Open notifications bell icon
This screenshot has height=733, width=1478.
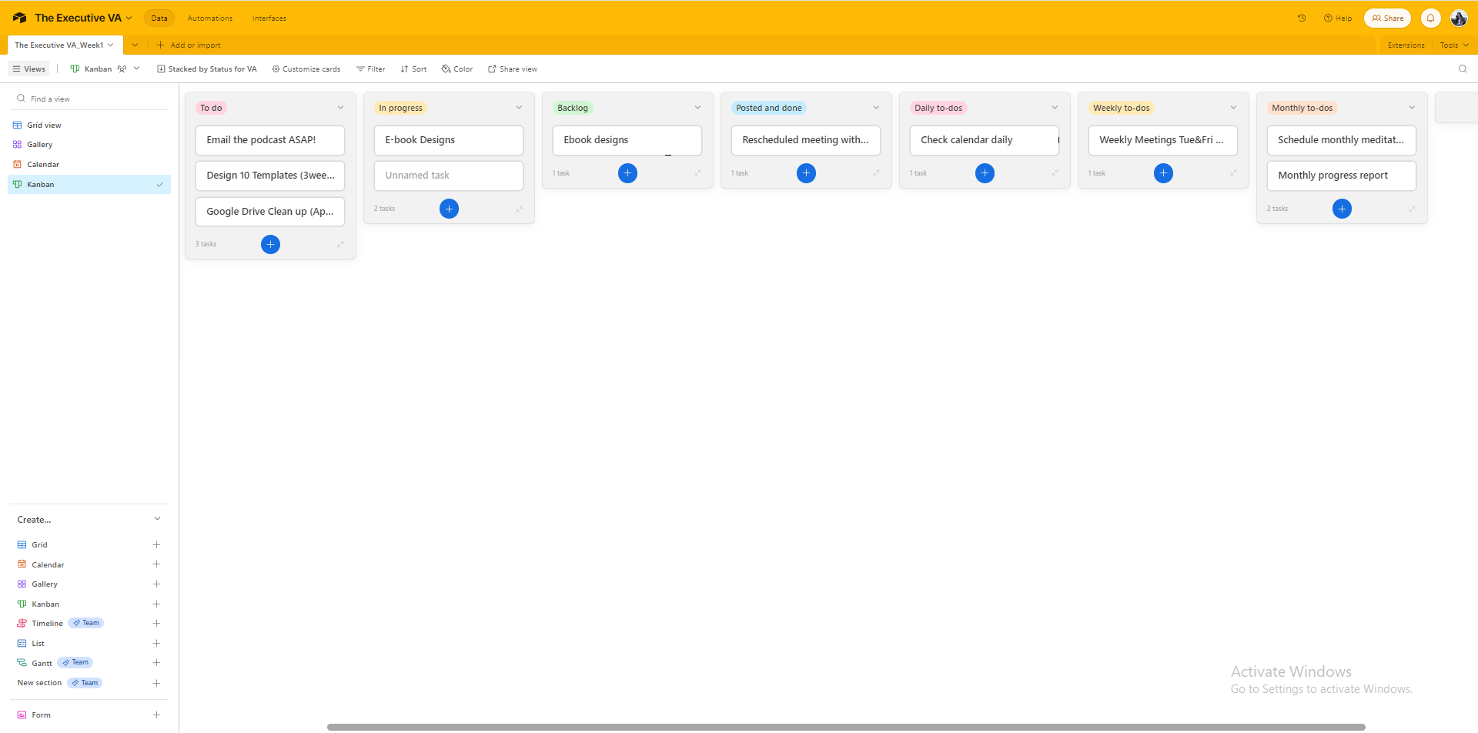(x=1430, y=18)
